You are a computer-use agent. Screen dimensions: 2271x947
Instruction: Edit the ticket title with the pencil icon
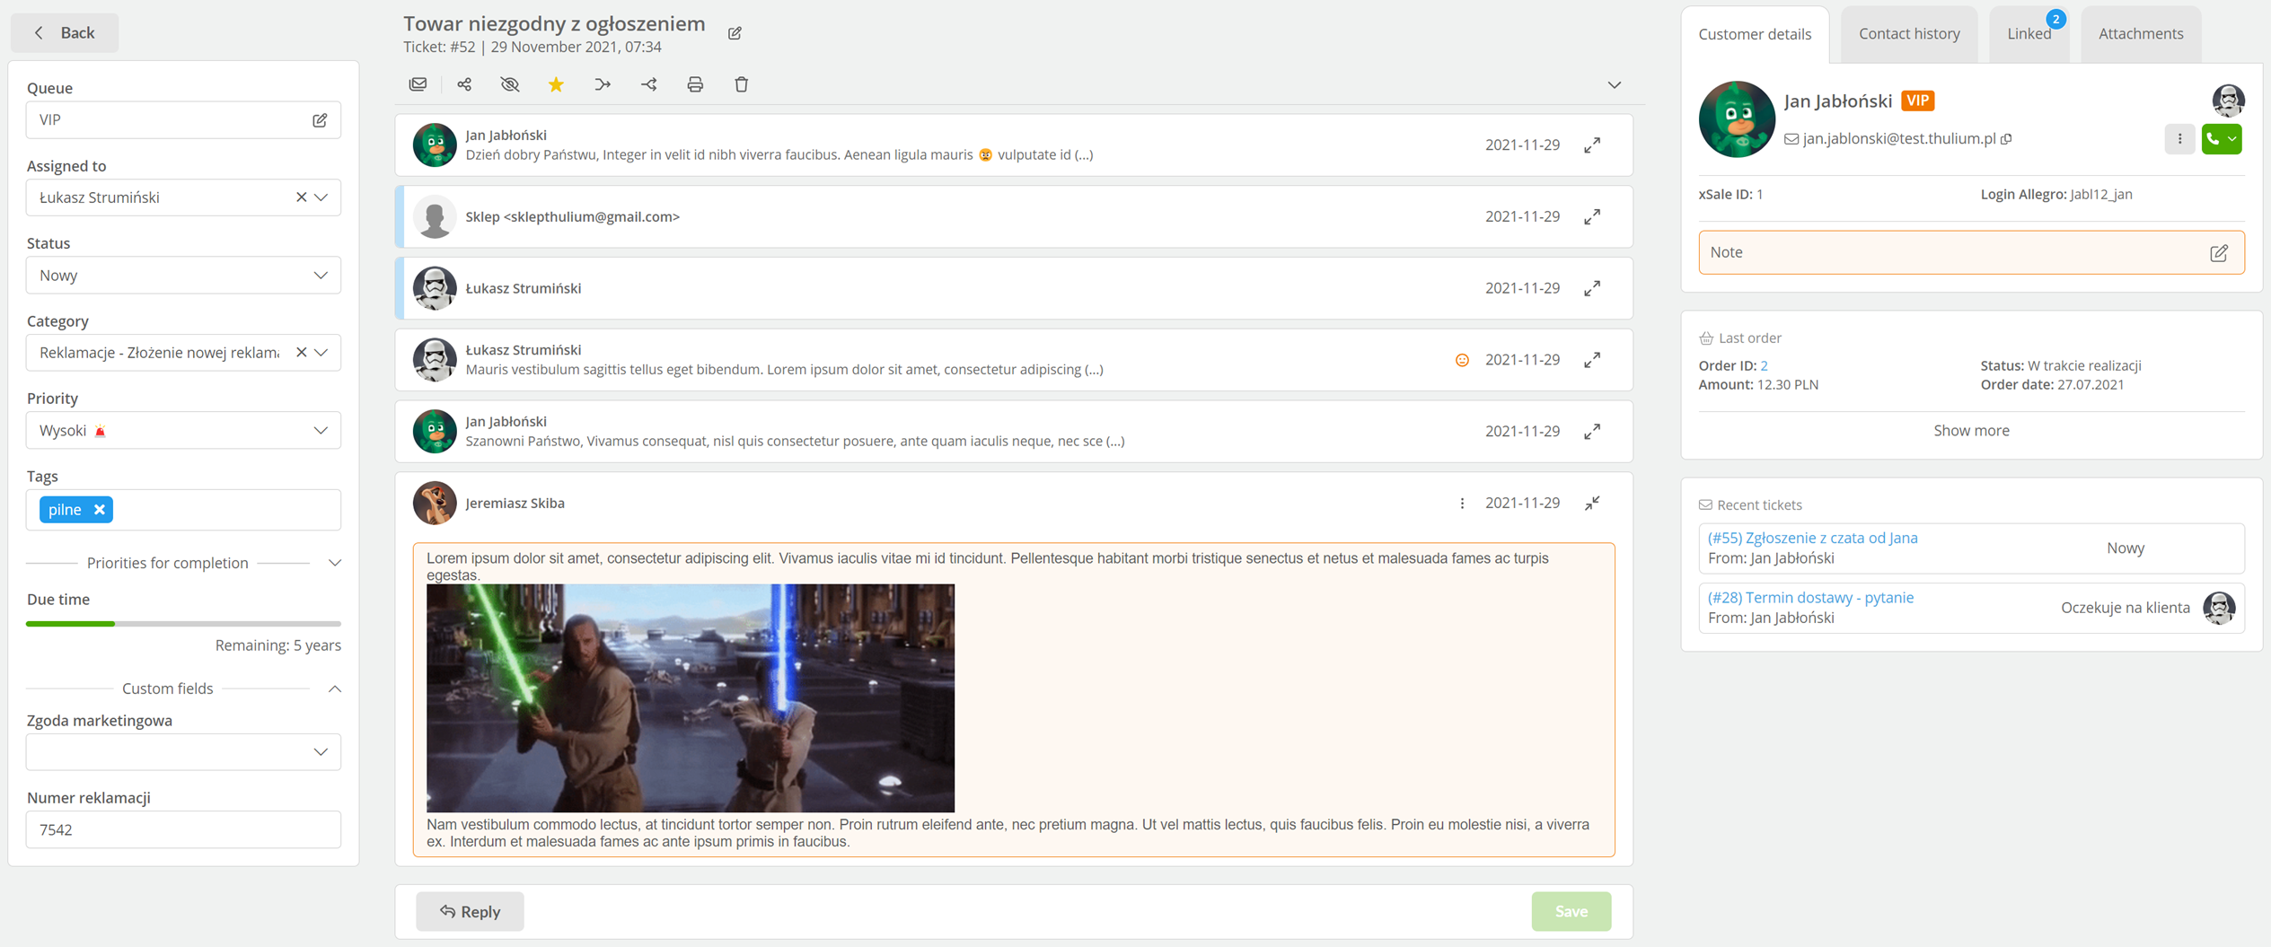pyautogui.click(x=735, y=33)
